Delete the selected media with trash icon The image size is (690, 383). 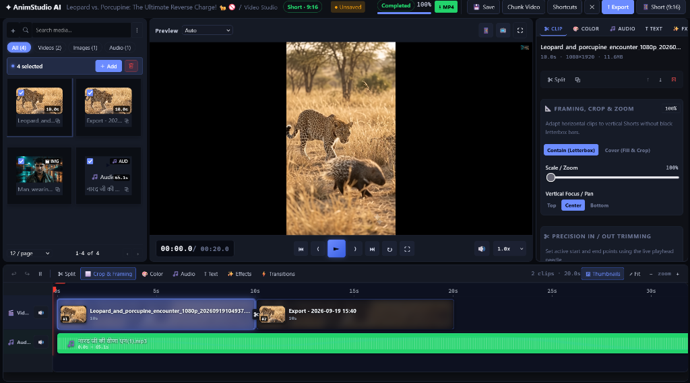point(131,66)
